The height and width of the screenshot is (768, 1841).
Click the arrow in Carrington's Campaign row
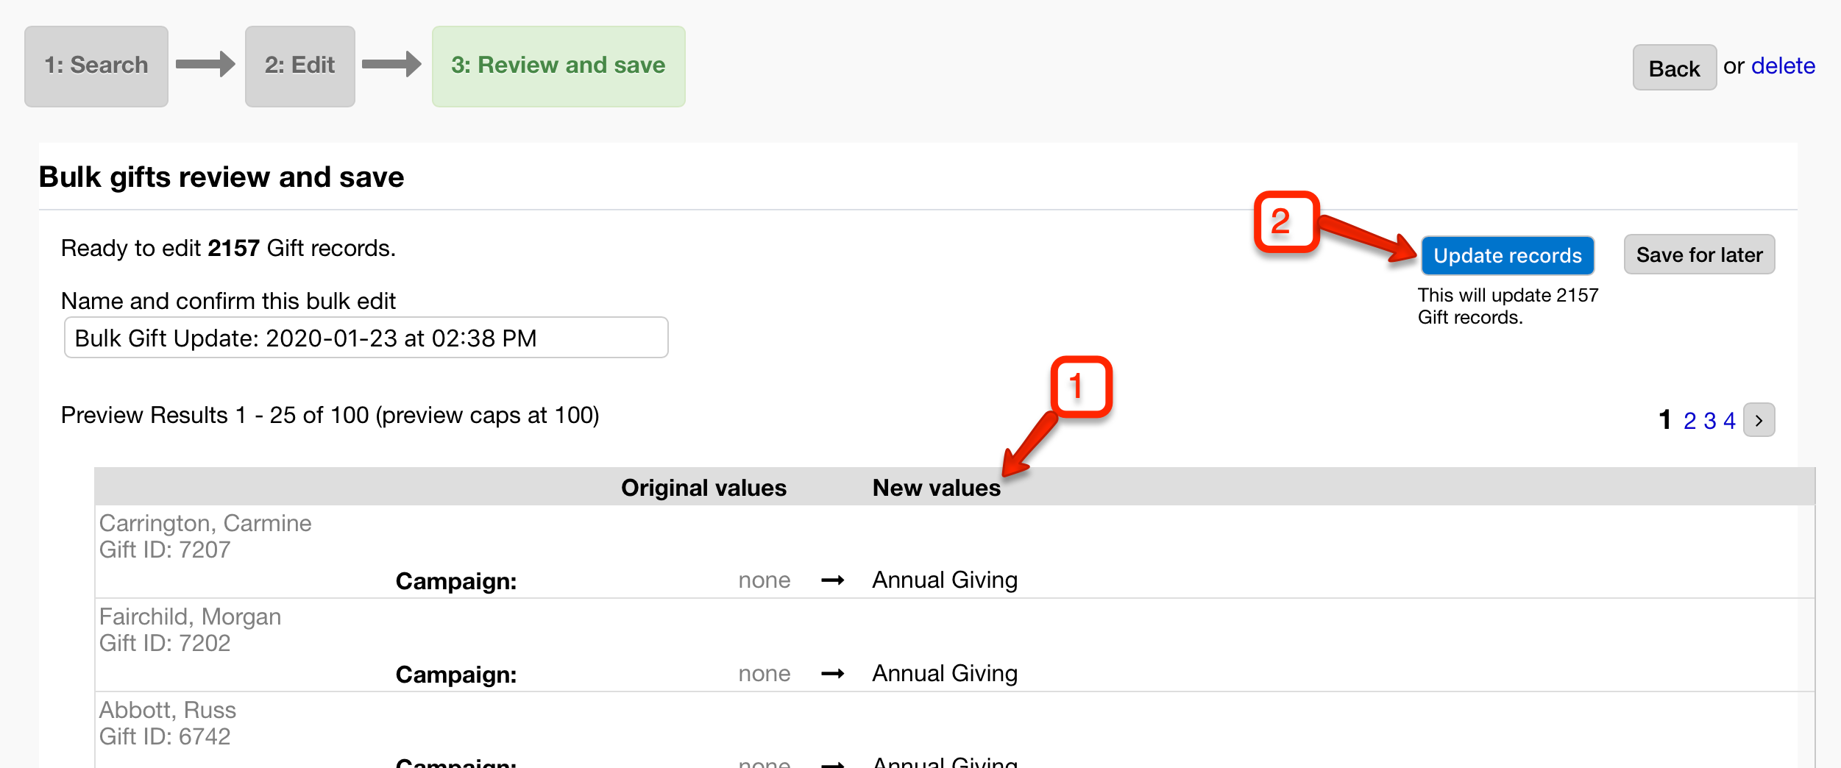pos(832,580)
